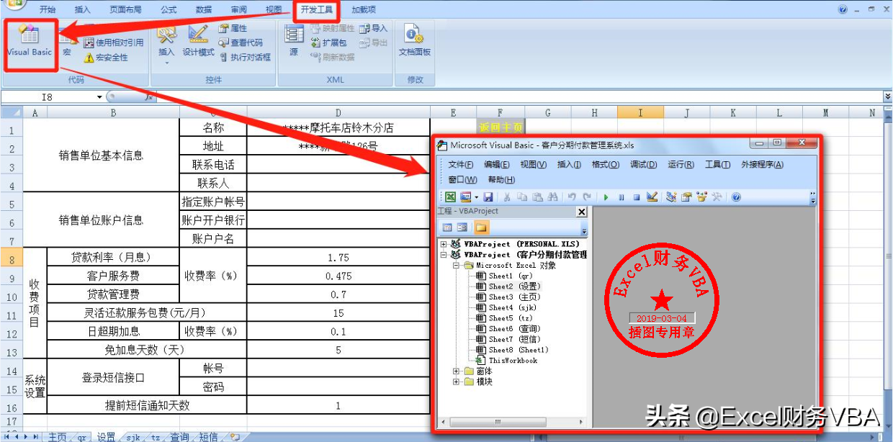Collapse Microsoft Excel 对象 folder
Image resolution: width=893 pixels, height=442 pixels.
456,265
